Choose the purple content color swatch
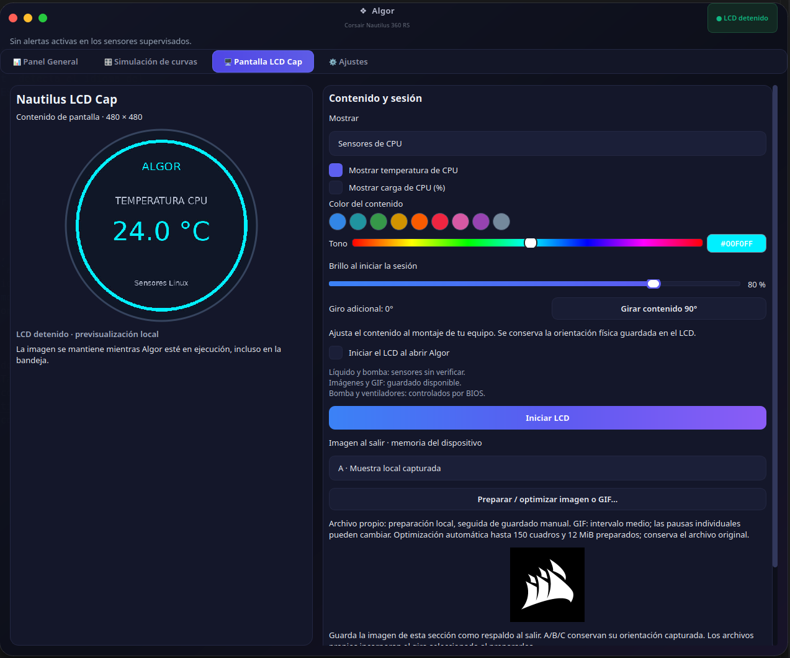Image resolution: width=790 pixels, height=658 pixels. pyautogui.click(x=481, y=222)
